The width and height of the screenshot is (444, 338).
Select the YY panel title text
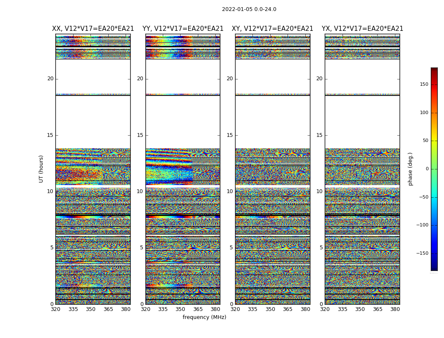[x=183, y=29]
